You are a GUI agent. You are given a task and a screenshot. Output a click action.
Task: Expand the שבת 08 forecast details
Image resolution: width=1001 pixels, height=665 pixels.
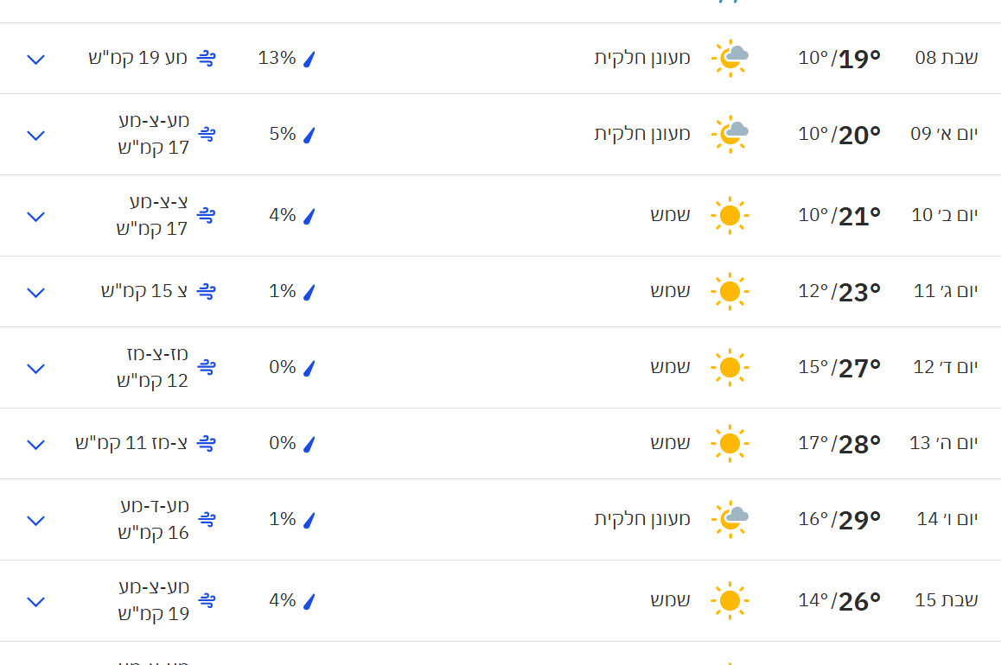pyautogui.click(x=35, y=60)
